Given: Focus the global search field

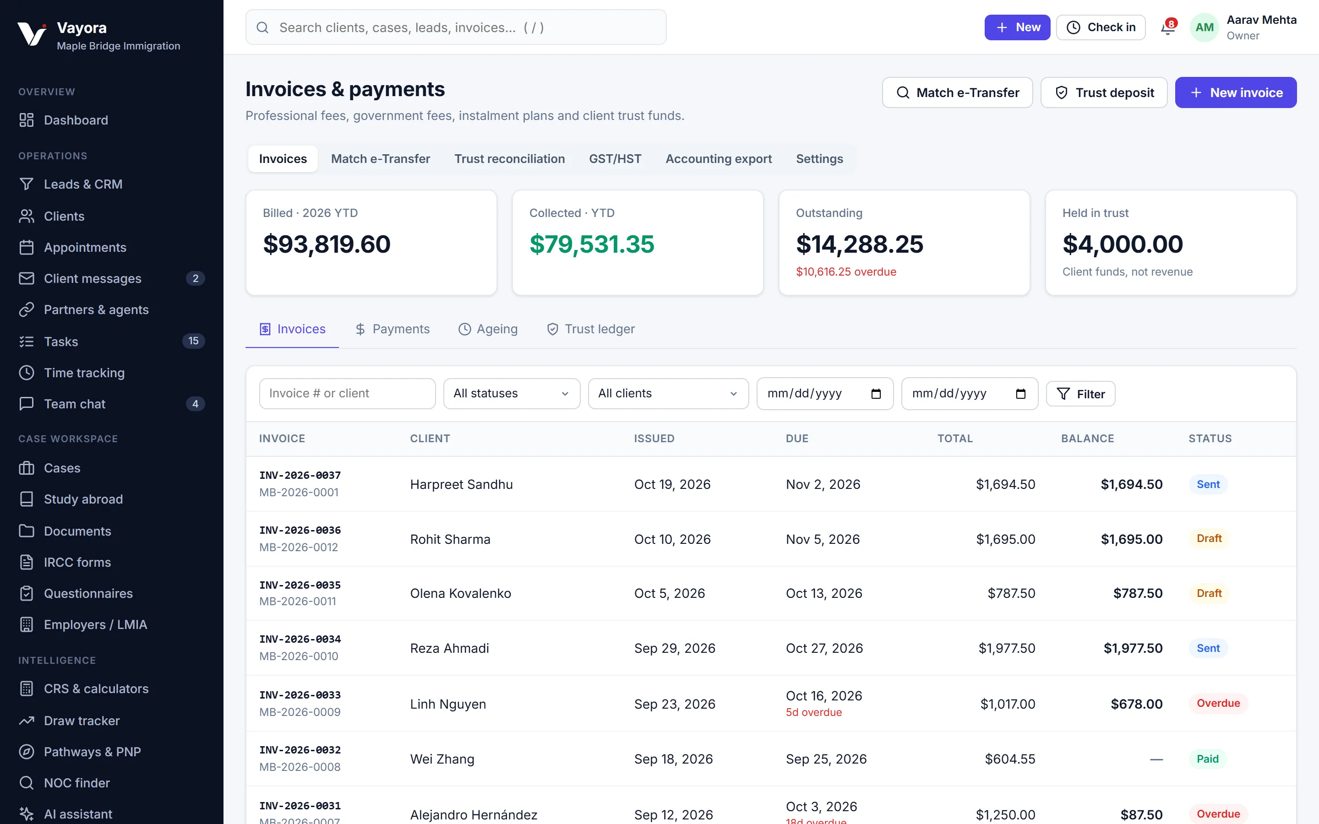Looking at the screenshot, I should [456, 27].
